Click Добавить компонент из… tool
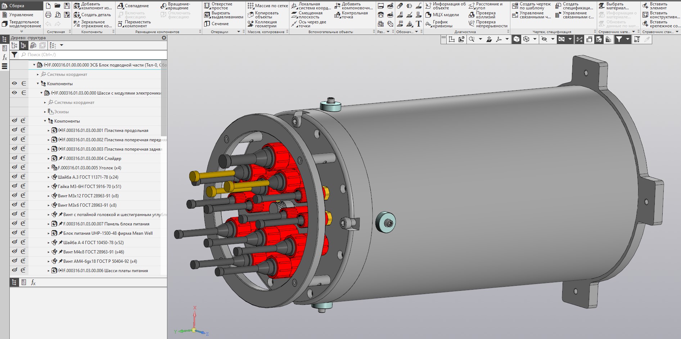Screen dimensions: 681x339 coord(93,6)
